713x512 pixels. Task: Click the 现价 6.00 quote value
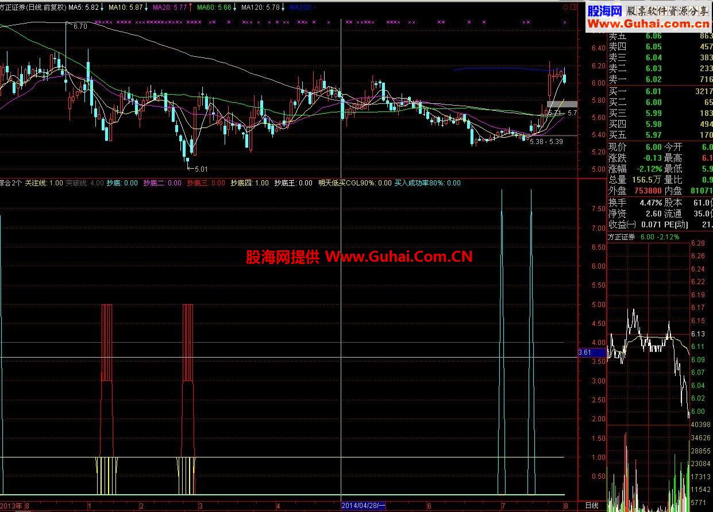pos(653,147)
